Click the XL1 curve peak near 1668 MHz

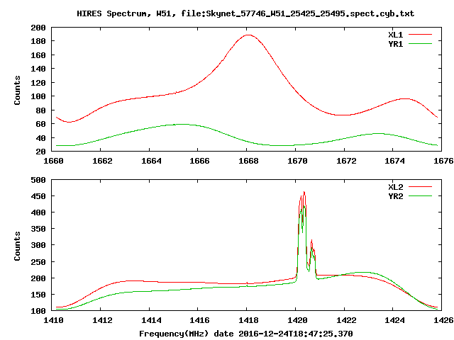(x=248, y=35)
